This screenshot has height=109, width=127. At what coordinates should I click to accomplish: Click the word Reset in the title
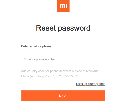46,28
